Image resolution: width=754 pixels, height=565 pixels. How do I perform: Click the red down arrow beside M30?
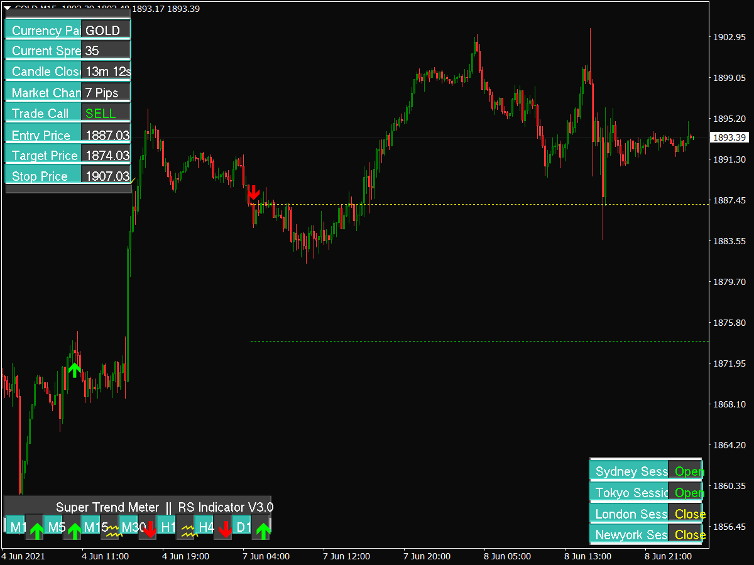tap(150, 531)
